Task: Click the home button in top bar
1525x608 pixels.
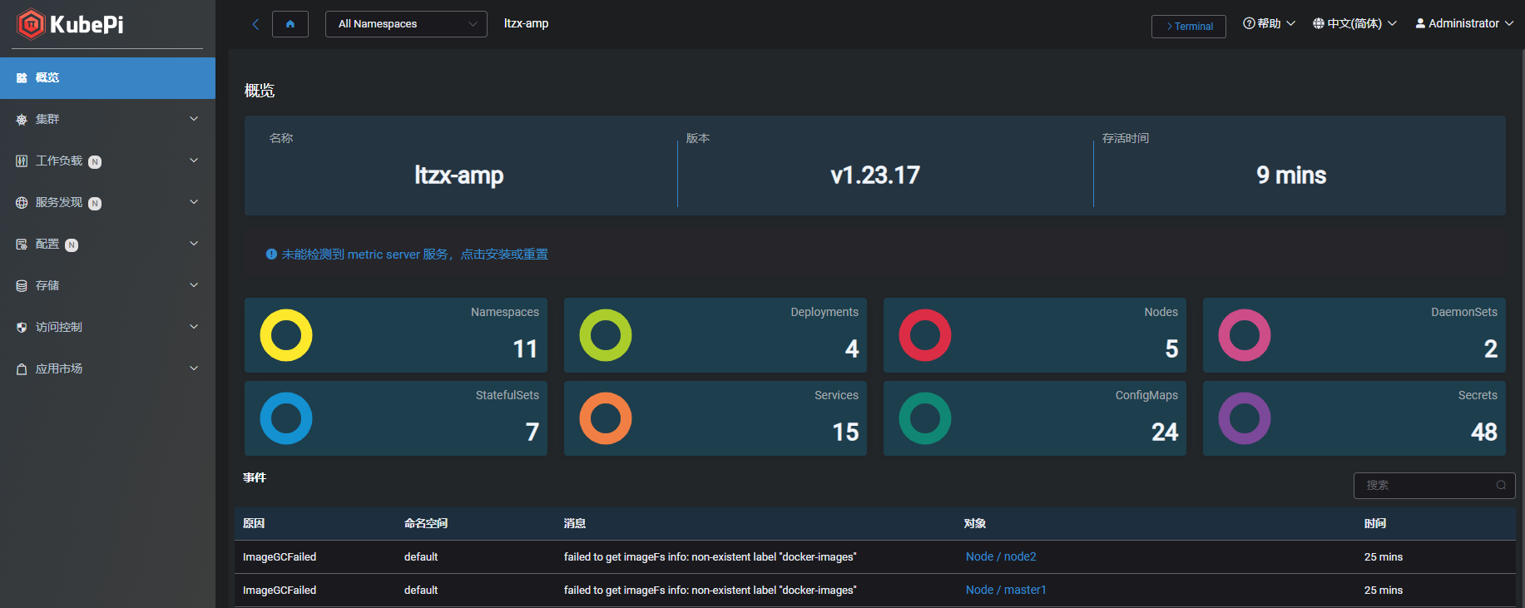Action: tap(290, 24)
